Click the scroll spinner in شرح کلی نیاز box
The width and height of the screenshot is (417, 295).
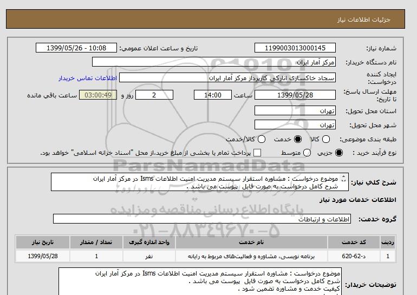[343, 178]
